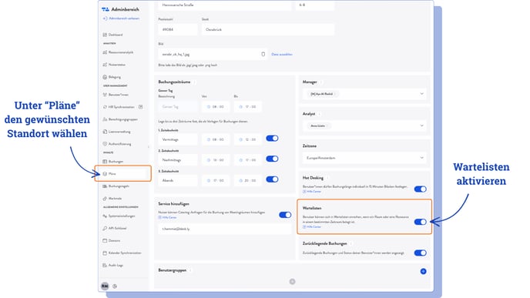Click the blue plus icon in Benutzergruppen
The height and width of the screenshot is (298, 530).
pyautogui.click(x=423, y=271)
